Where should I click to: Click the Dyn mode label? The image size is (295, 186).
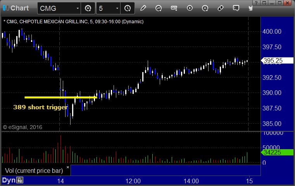click(9, 180)
